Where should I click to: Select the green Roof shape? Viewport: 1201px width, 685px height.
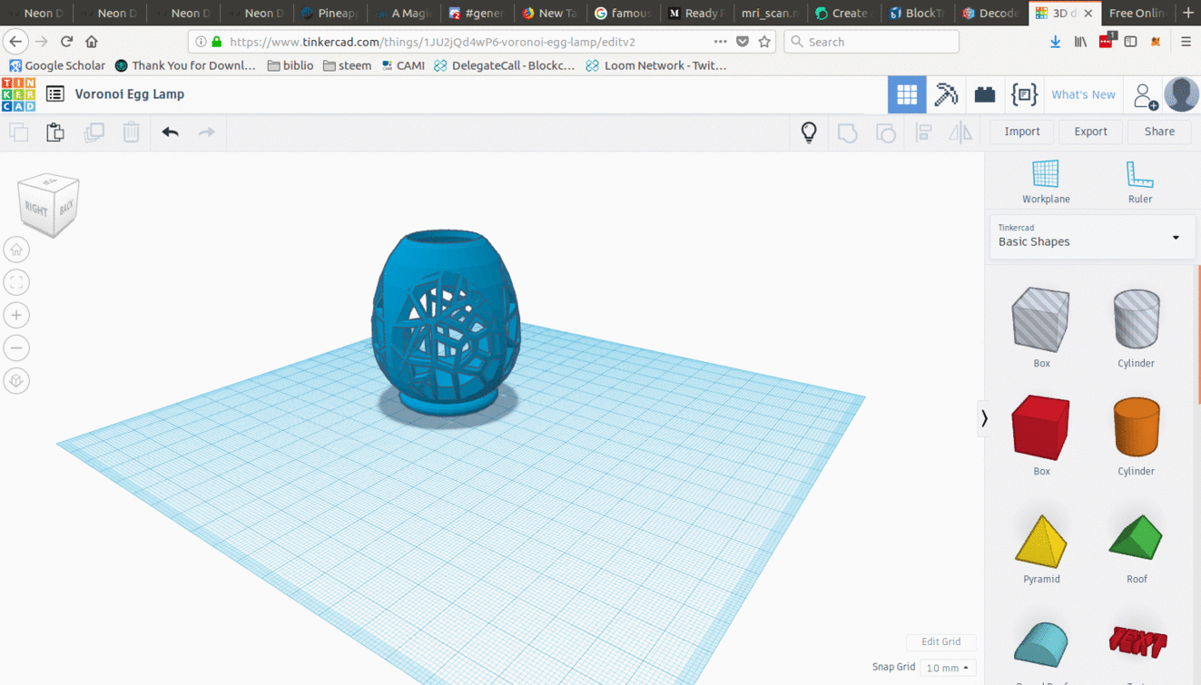click(x=1136, y=537)
